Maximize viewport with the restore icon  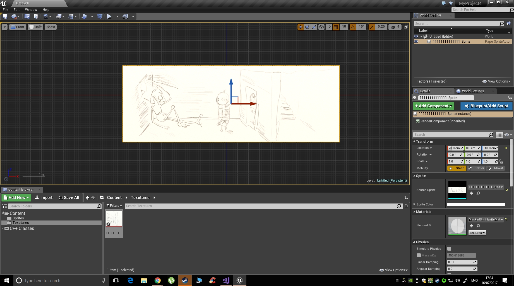coord(406,27)
